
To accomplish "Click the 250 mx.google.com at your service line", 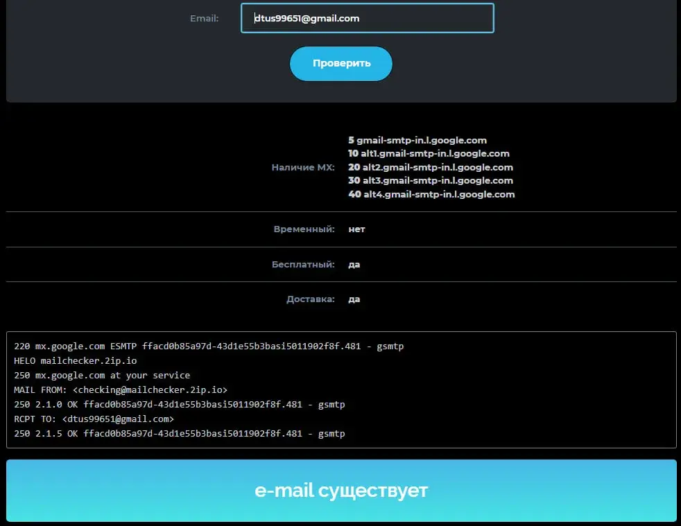I will pyautogui.click(x=102, y=375).
